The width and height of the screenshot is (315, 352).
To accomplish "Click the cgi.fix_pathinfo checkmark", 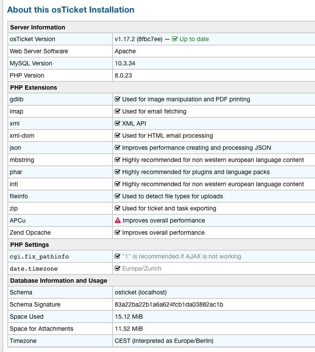I will [x=118, y=256].
